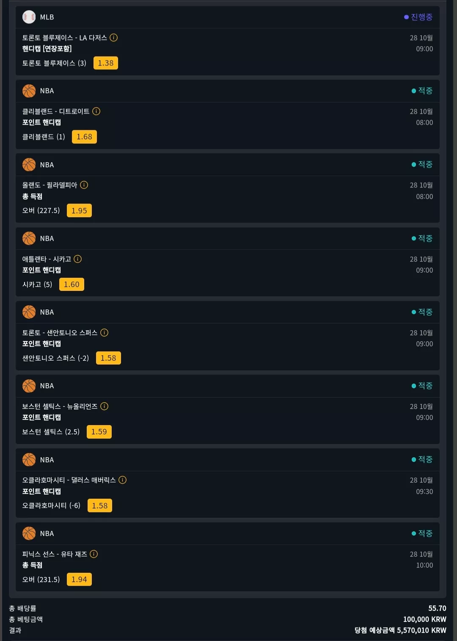This screenshot has width=457, height=641.
Task: Click basketball icon of 클리블랜드 bet card
Action: (x=29, y=91)
